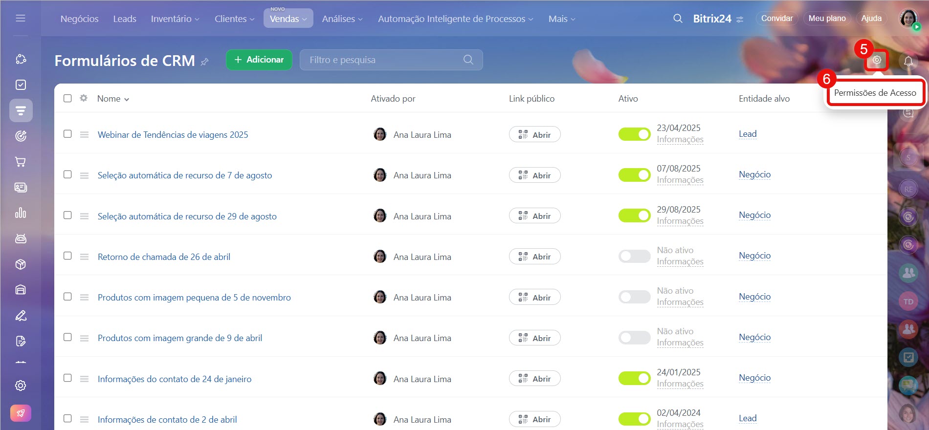
Task: Pin the Formulários de CRM page
Action: pos(205,62)
